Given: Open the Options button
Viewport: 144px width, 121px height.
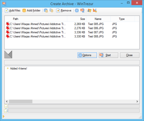Looking at the screenshot, I should 87,55.
